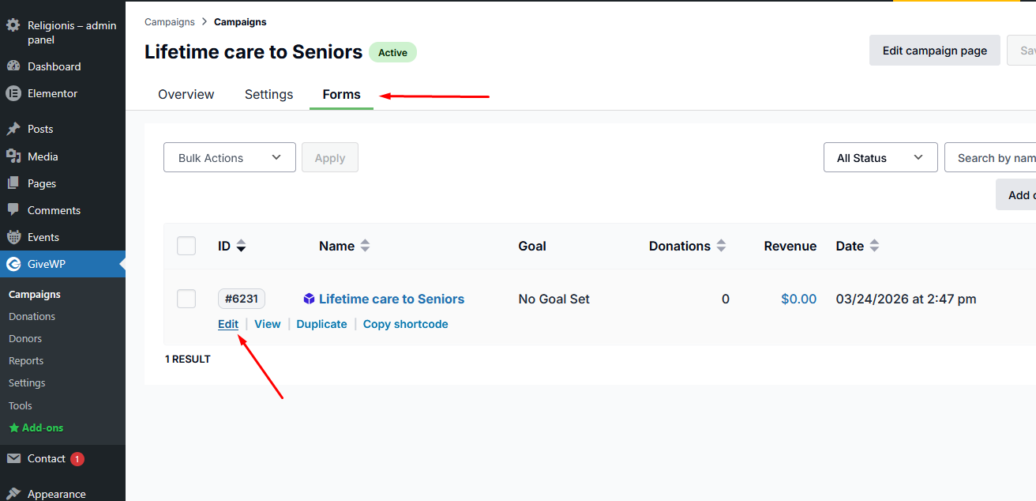The image size is (1036, 501).
Task: Expand the All Status filter dropdown
Action: (x=880, y=157)
